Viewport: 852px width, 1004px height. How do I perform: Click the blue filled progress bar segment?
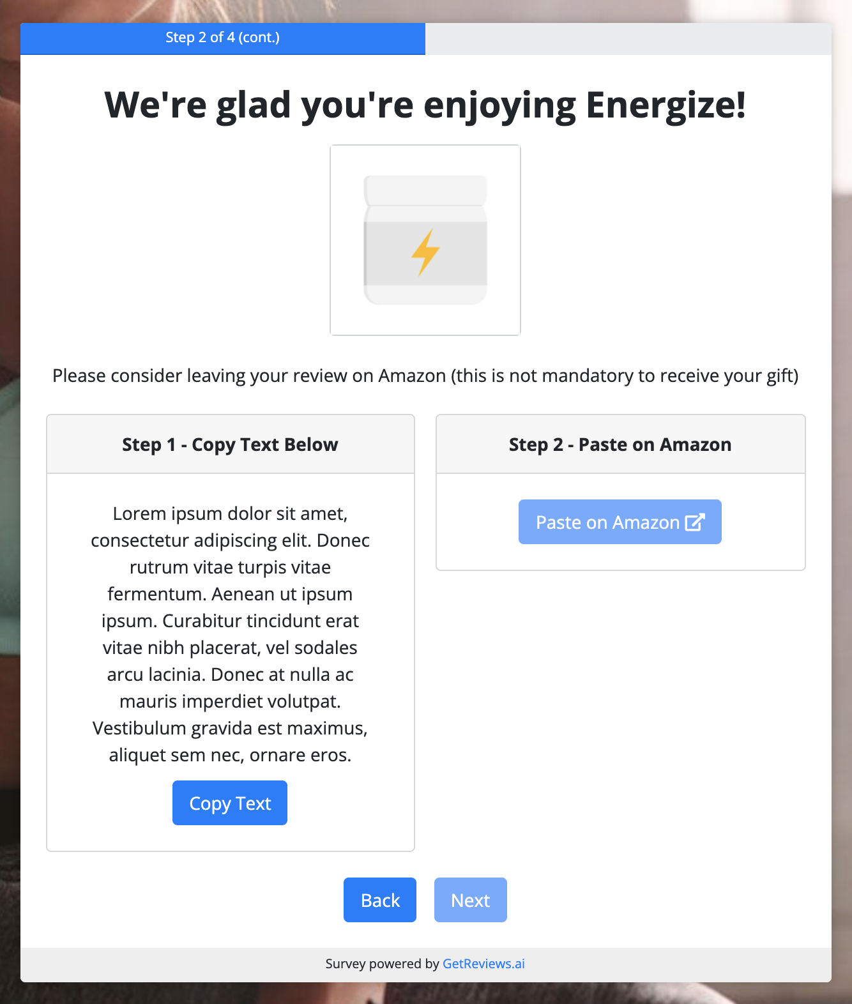coord(223,38)
